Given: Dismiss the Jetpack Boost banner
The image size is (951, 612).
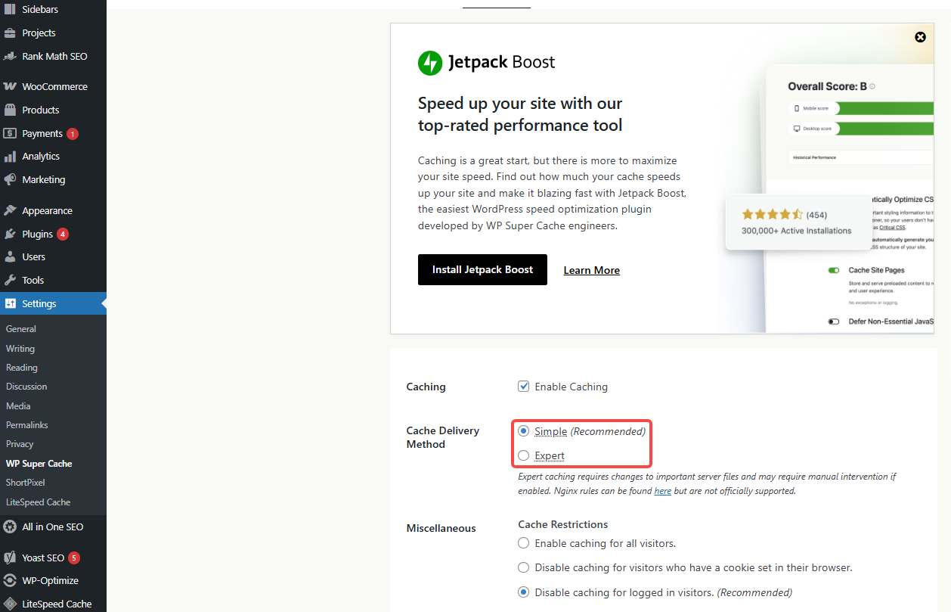Looking at the screenshot, I should pyautogui.click(x=920, y=37).
